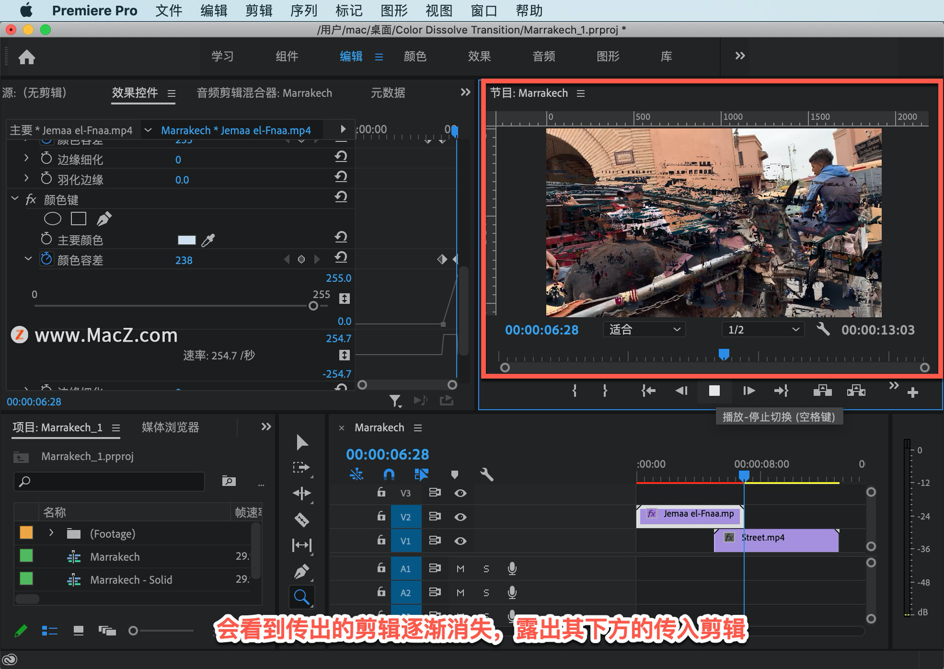Select the Razor tool in toolbar

tap(301, 519)
